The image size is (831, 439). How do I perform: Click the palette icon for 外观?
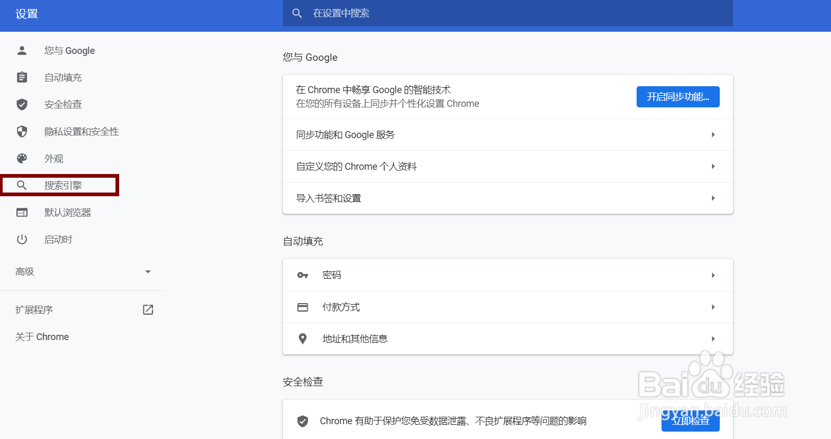22,158
